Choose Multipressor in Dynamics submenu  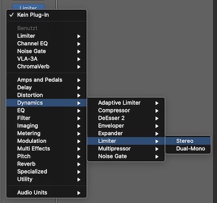[126, 149]
